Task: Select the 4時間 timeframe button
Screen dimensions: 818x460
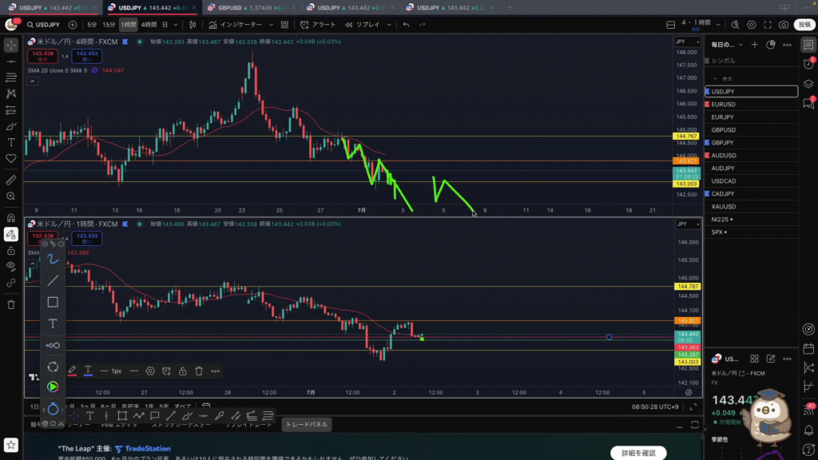Action: [x=149, y=25]
